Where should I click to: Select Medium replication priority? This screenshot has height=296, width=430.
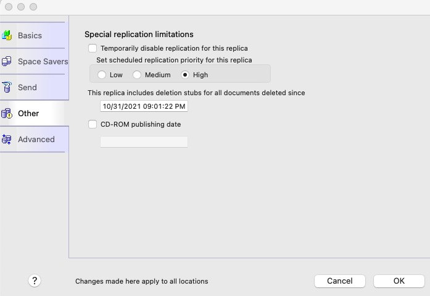click(x=137, y=75)
